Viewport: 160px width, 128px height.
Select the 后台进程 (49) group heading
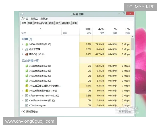pyautogui.click(x=31, y=61)
